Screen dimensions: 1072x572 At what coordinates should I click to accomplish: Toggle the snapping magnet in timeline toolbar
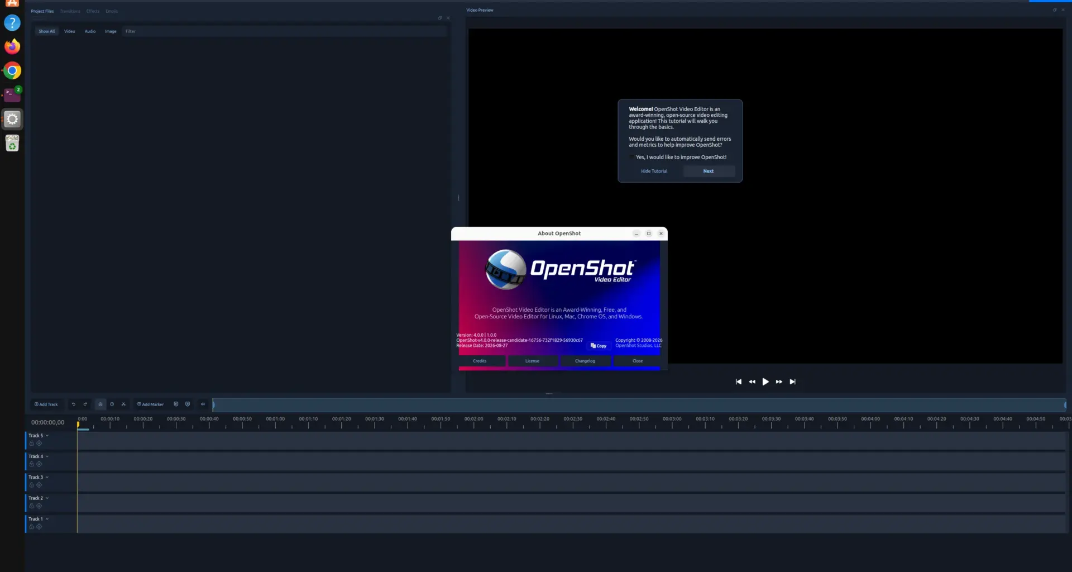tap(100, 404)
